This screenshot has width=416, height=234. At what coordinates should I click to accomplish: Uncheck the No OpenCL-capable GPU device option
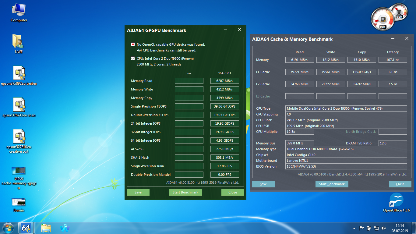(x=133, y=44)
